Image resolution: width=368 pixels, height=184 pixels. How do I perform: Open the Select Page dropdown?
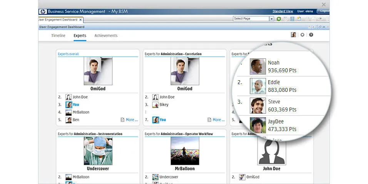coord(251,19)
